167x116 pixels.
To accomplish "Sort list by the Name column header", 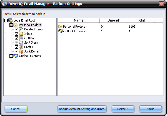I will click(x=78, y=20).
